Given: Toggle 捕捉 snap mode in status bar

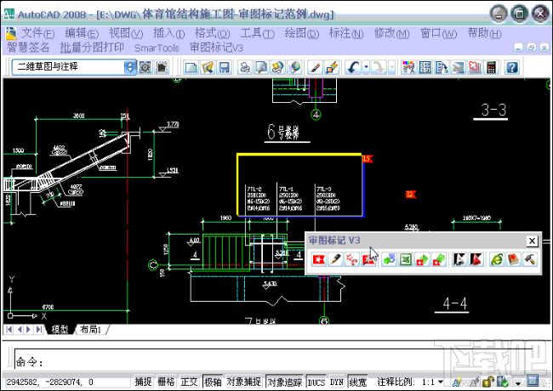Looking at the screenshot, I should point(143,382).
